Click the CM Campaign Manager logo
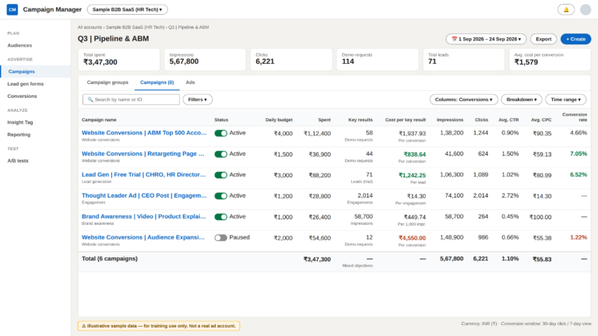 point(12,9)
